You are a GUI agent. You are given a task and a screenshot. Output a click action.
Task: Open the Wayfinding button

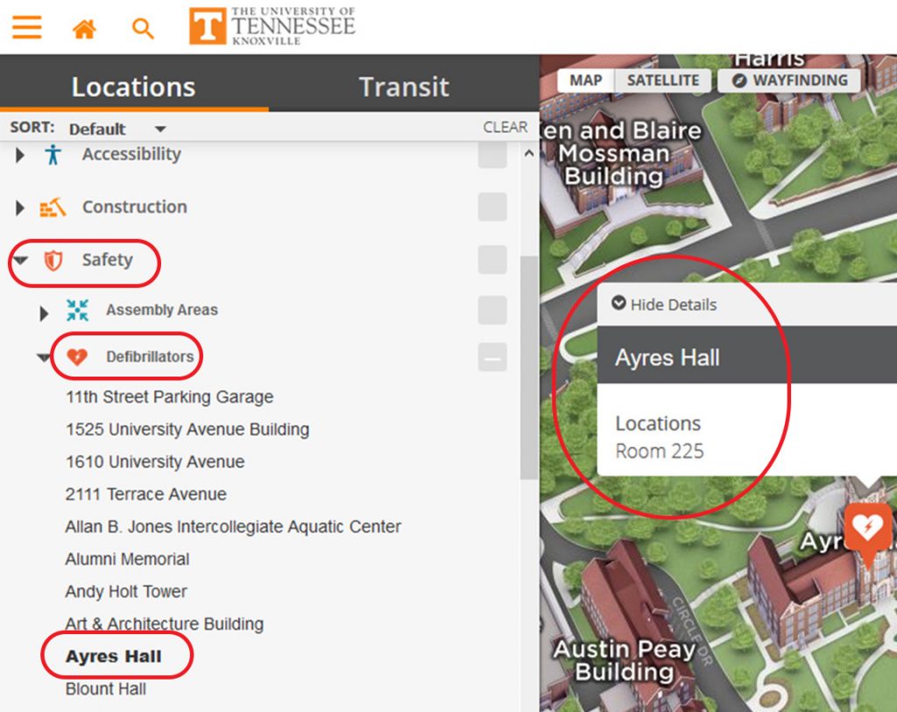point(789,81)
